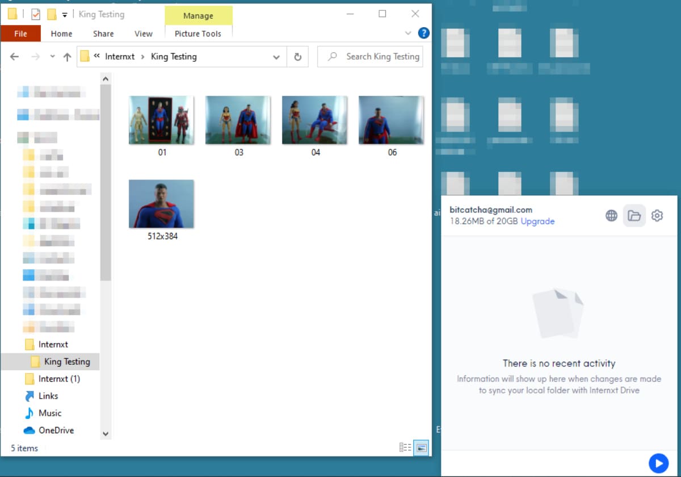This screenshot has width=681, height=477.
Task: Open the web globe icon in Internxt panel
Action: (x=611, y=216)
